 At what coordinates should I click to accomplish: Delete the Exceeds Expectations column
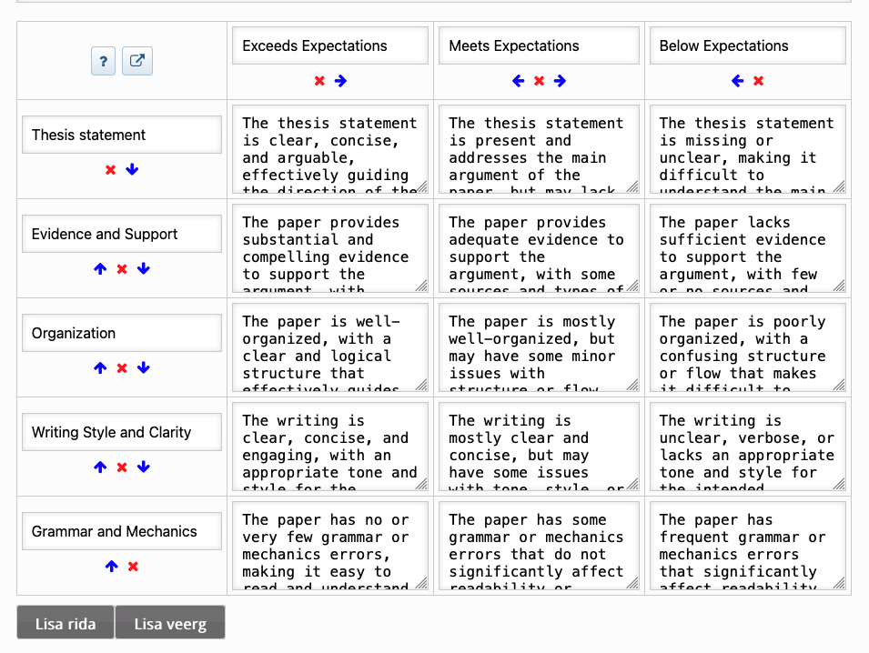pos(319,81)
